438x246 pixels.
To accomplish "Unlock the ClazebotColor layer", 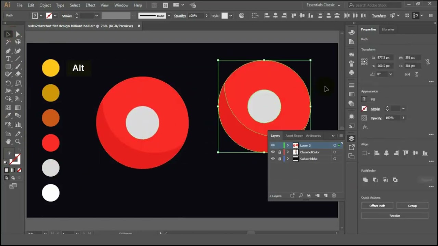I will [x=280, y=152].
